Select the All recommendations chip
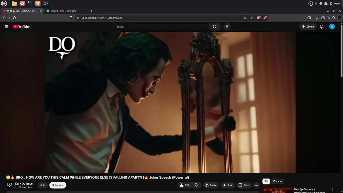 266,181
